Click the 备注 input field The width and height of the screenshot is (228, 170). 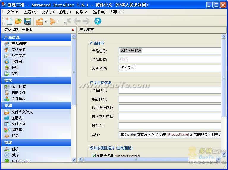(170, 135)
